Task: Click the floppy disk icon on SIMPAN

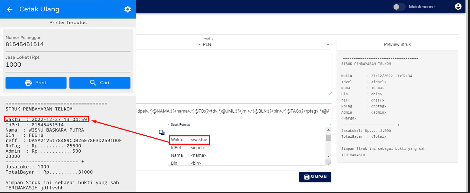Action: pos(307,177)
